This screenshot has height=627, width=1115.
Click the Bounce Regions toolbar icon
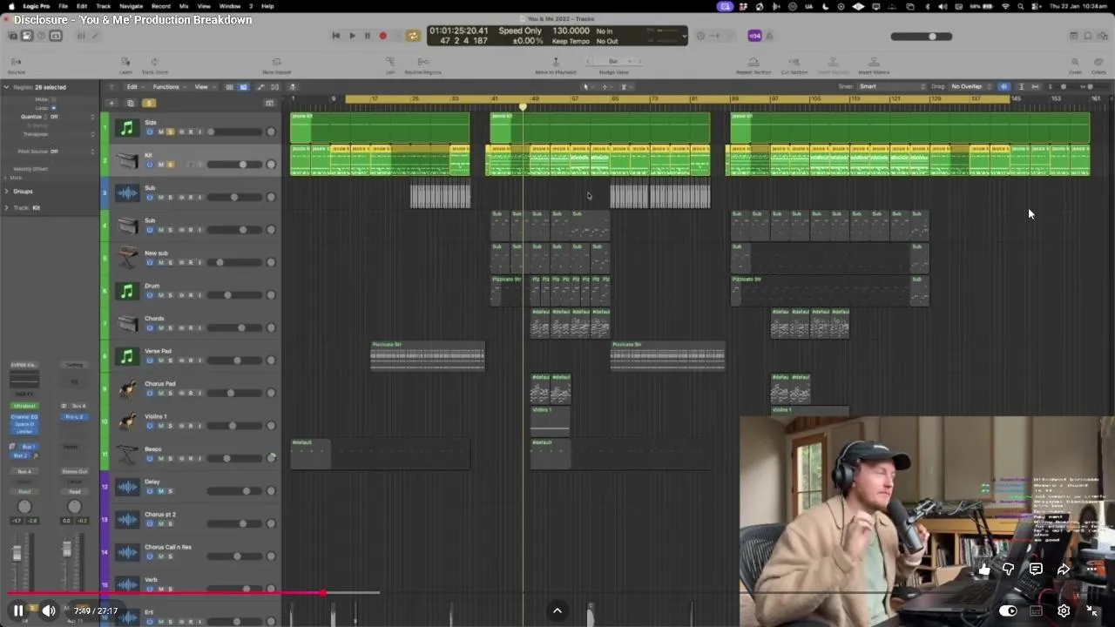tap(422, 65)
